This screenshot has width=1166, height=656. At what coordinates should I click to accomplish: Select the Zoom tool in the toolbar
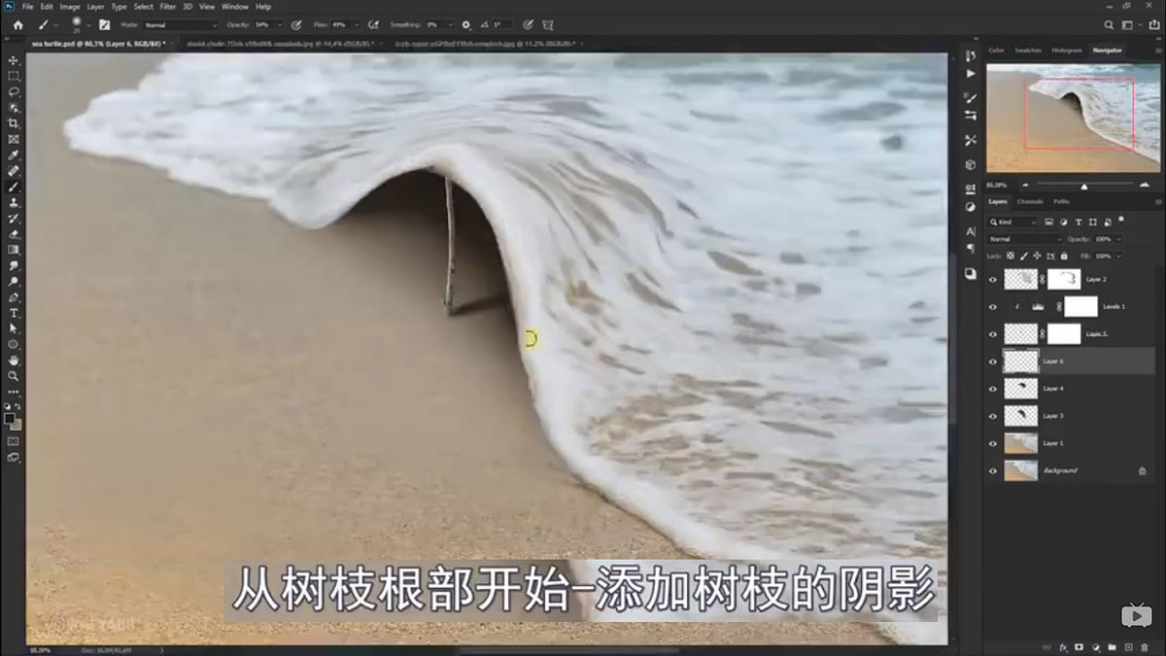14,373
